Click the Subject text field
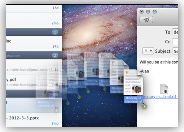Viewport: 184px width, 132px height. (175, 51)
